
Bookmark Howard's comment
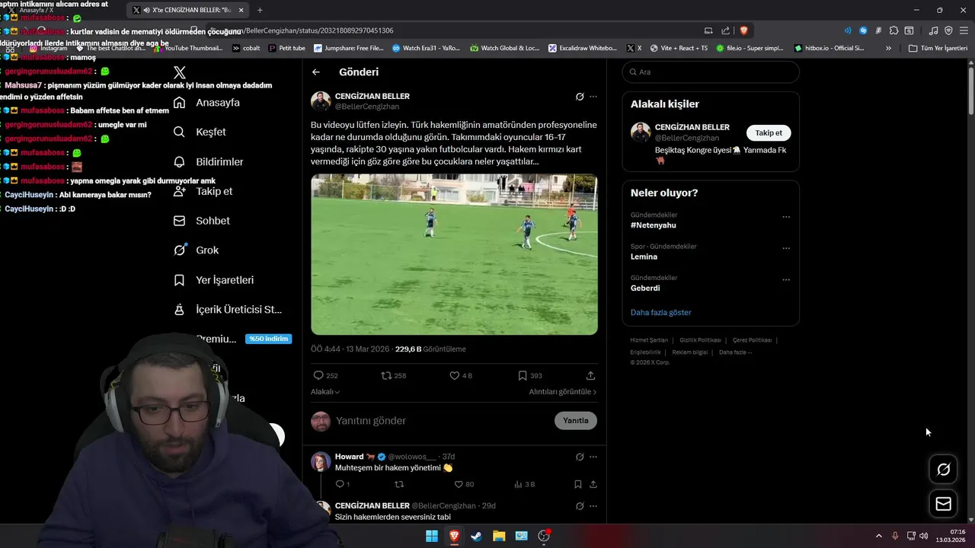[578, 484]
